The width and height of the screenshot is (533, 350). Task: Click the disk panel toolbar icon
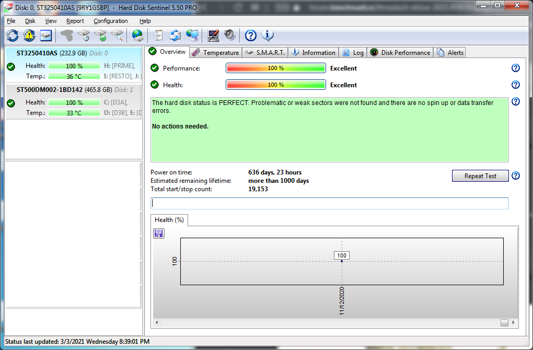point(46,36)
